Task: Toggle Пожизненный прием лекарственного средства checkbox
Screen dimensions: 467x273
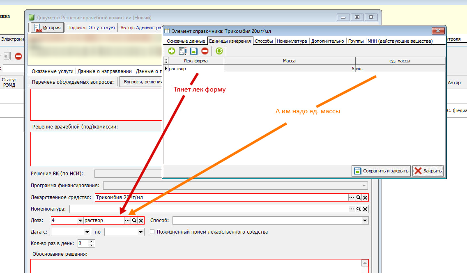Action: pyautogui.click(x=152, y=232)
